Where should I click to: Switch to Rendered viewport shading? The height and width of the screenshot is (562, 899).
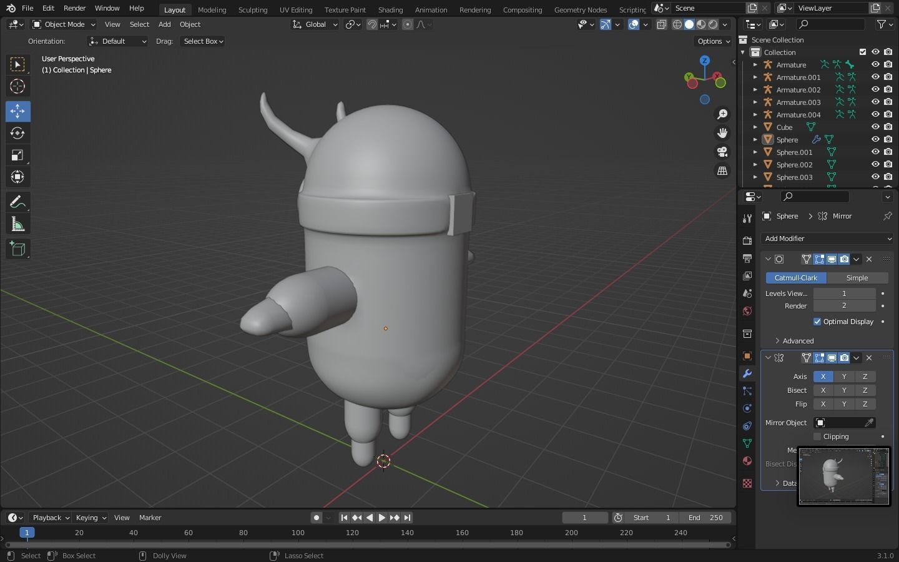click(713, 24)
